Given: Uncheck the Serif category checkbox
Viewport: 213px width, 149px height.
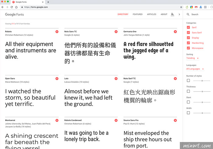Looking at the screenshot, I should pyautogui.click(x=188, y=27).
